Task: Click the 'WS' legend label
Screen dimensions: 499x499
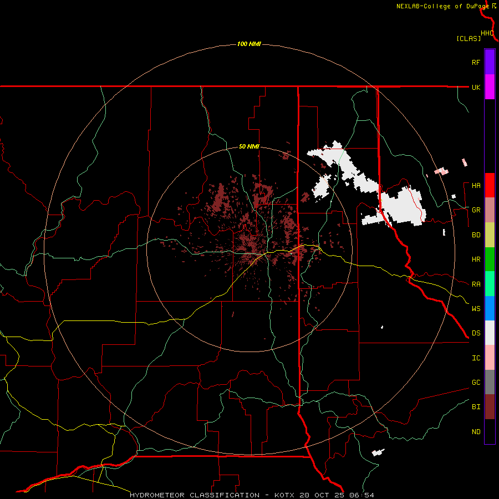Action: pyautogui.click(x=476, y=309)
